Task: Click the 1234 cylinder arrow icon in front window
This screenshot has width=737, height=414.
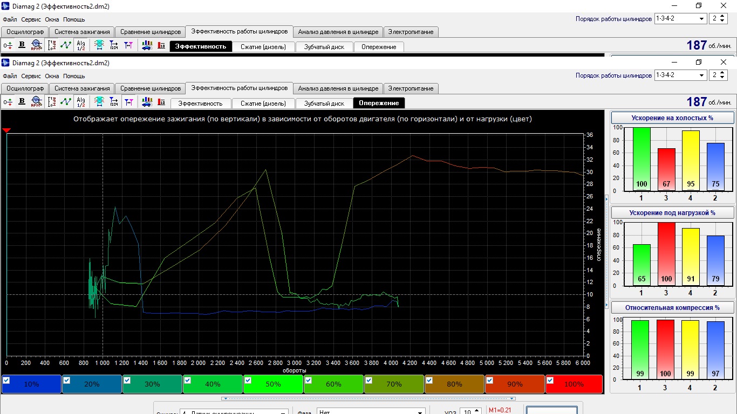Action: 114,102
